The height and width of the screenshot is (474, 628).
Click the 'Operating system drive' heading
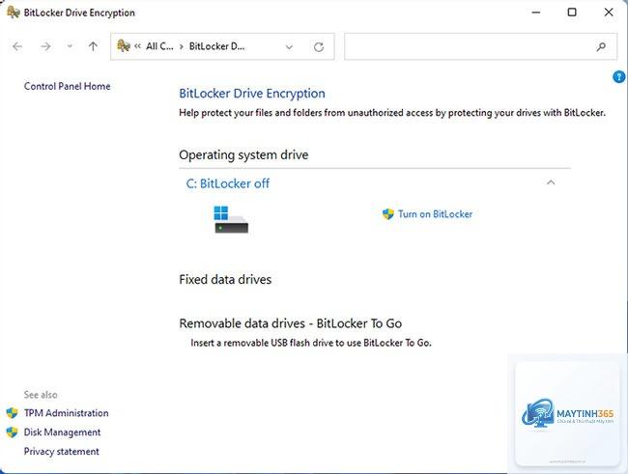pos(243,154)
